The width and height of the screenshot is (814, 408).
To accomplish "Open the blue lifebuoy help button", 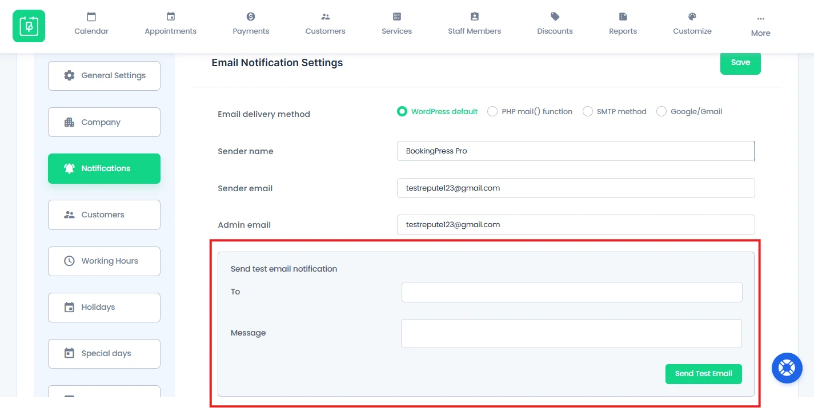I will click(x=787, y=368).
